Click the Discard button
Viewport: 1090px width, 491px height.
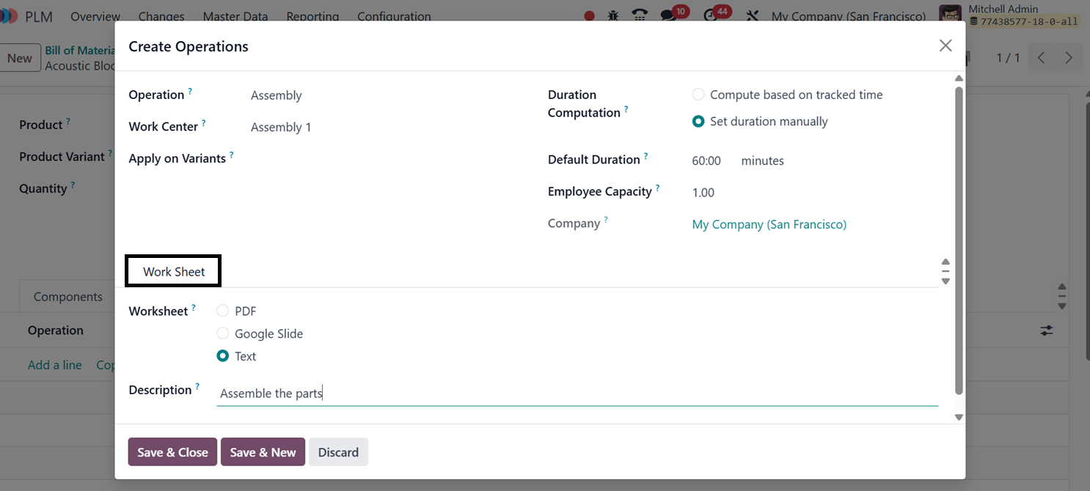tap(338, 452)
